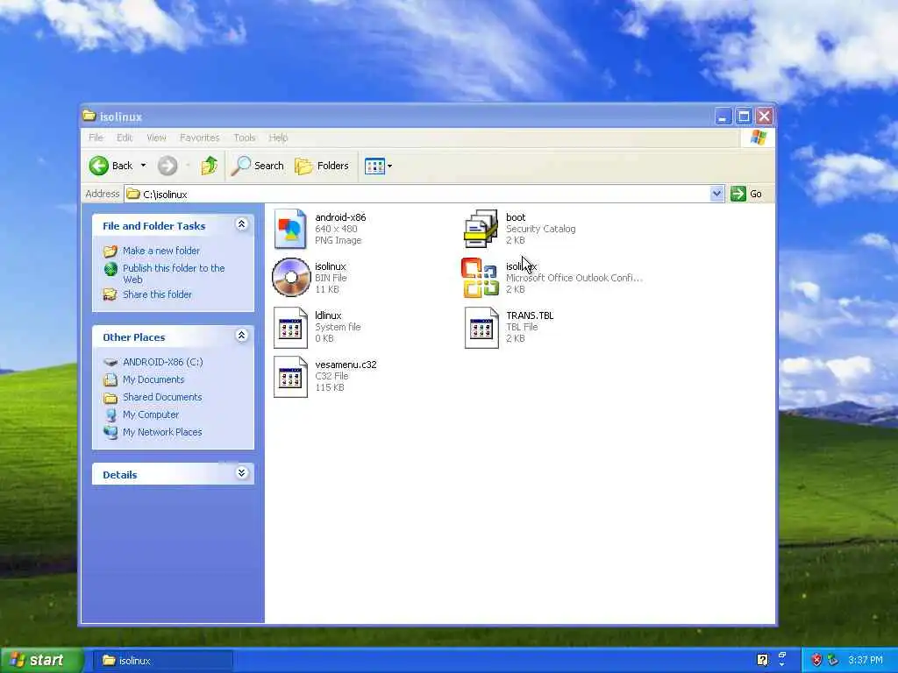Collapse File and Folder Tasks panel

[x=242, y=224]
